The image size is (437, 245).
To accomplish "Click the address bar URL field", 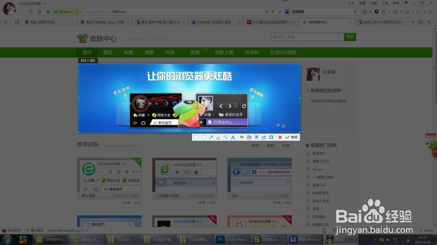I will pos(173,12).
